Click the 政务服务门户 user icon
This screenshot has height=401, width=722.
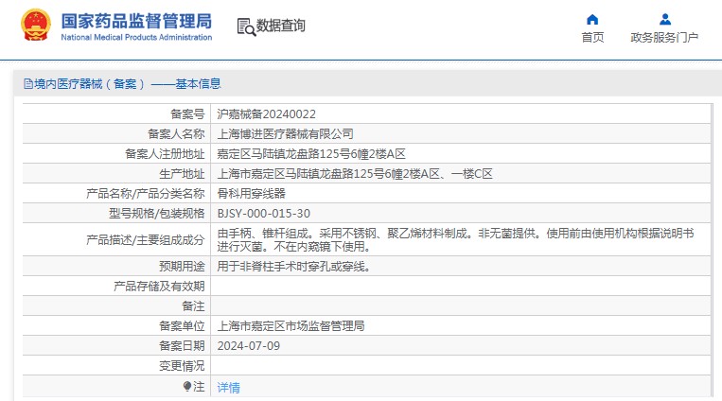coord(664,19)
